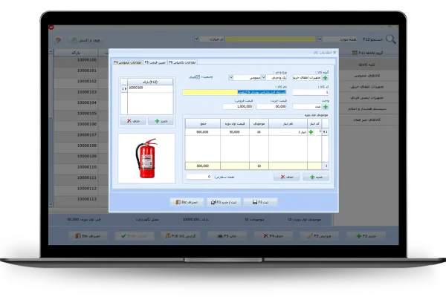Select کالاهای عمومی group in main window
Image resolution: width=446 pixels, height=297 pixels.
pos(366,76)
